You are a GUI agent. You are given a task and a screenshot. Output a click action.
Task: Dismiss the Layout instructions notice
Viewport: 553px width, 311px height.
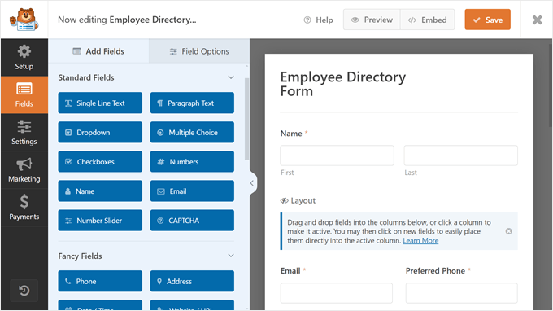tap(508, 231)
